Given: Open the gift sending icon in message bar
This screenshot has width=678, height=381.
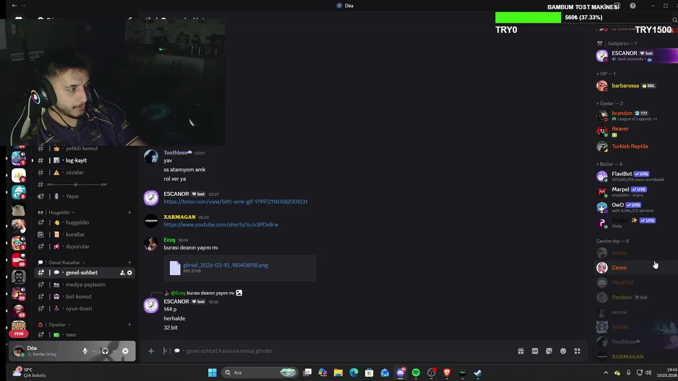Looking at the screenshot, I should coord(521,351).
